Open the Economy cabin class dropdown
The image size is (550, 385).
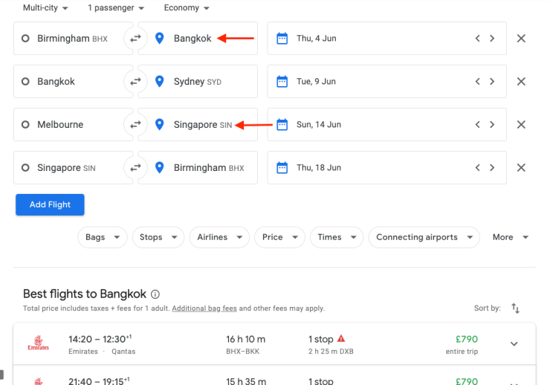[x=187, y=8]
